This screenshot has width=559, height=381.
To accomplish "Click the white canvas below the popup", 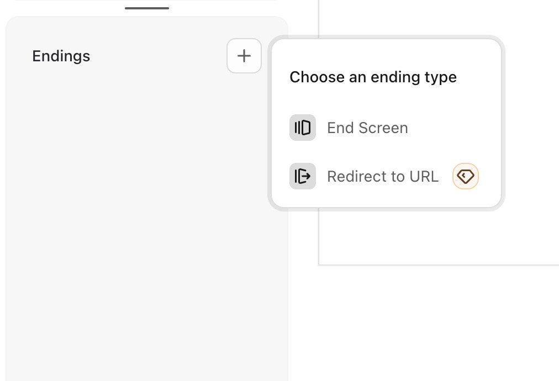I will tap(439, 237).
